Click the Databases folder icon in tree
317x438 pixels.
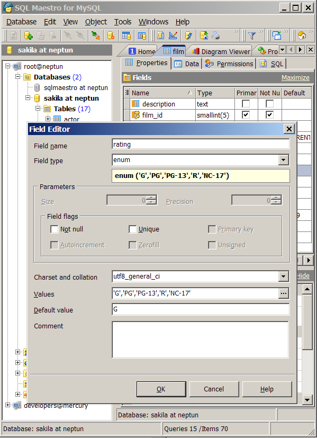(27, 77)
